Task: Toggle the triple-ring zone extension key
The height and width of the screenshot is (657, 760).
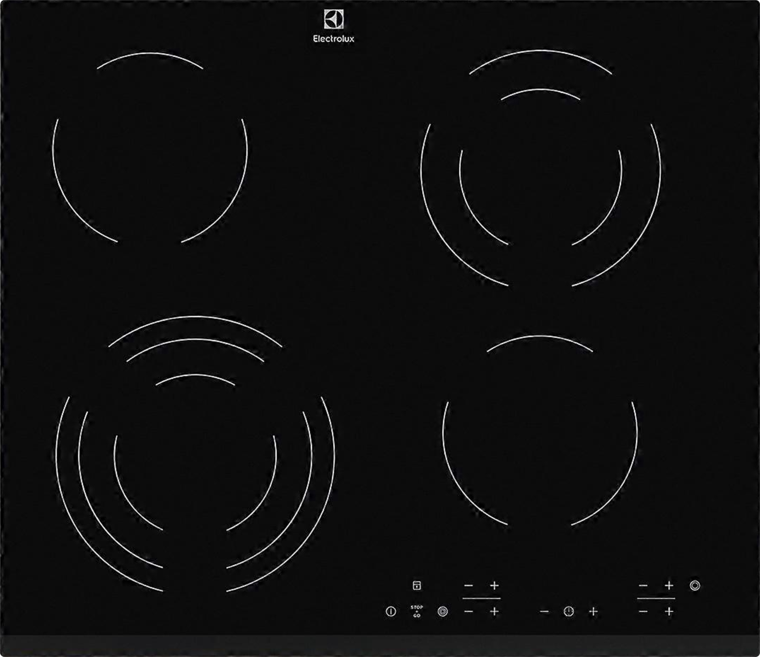Action: (443, 611)
